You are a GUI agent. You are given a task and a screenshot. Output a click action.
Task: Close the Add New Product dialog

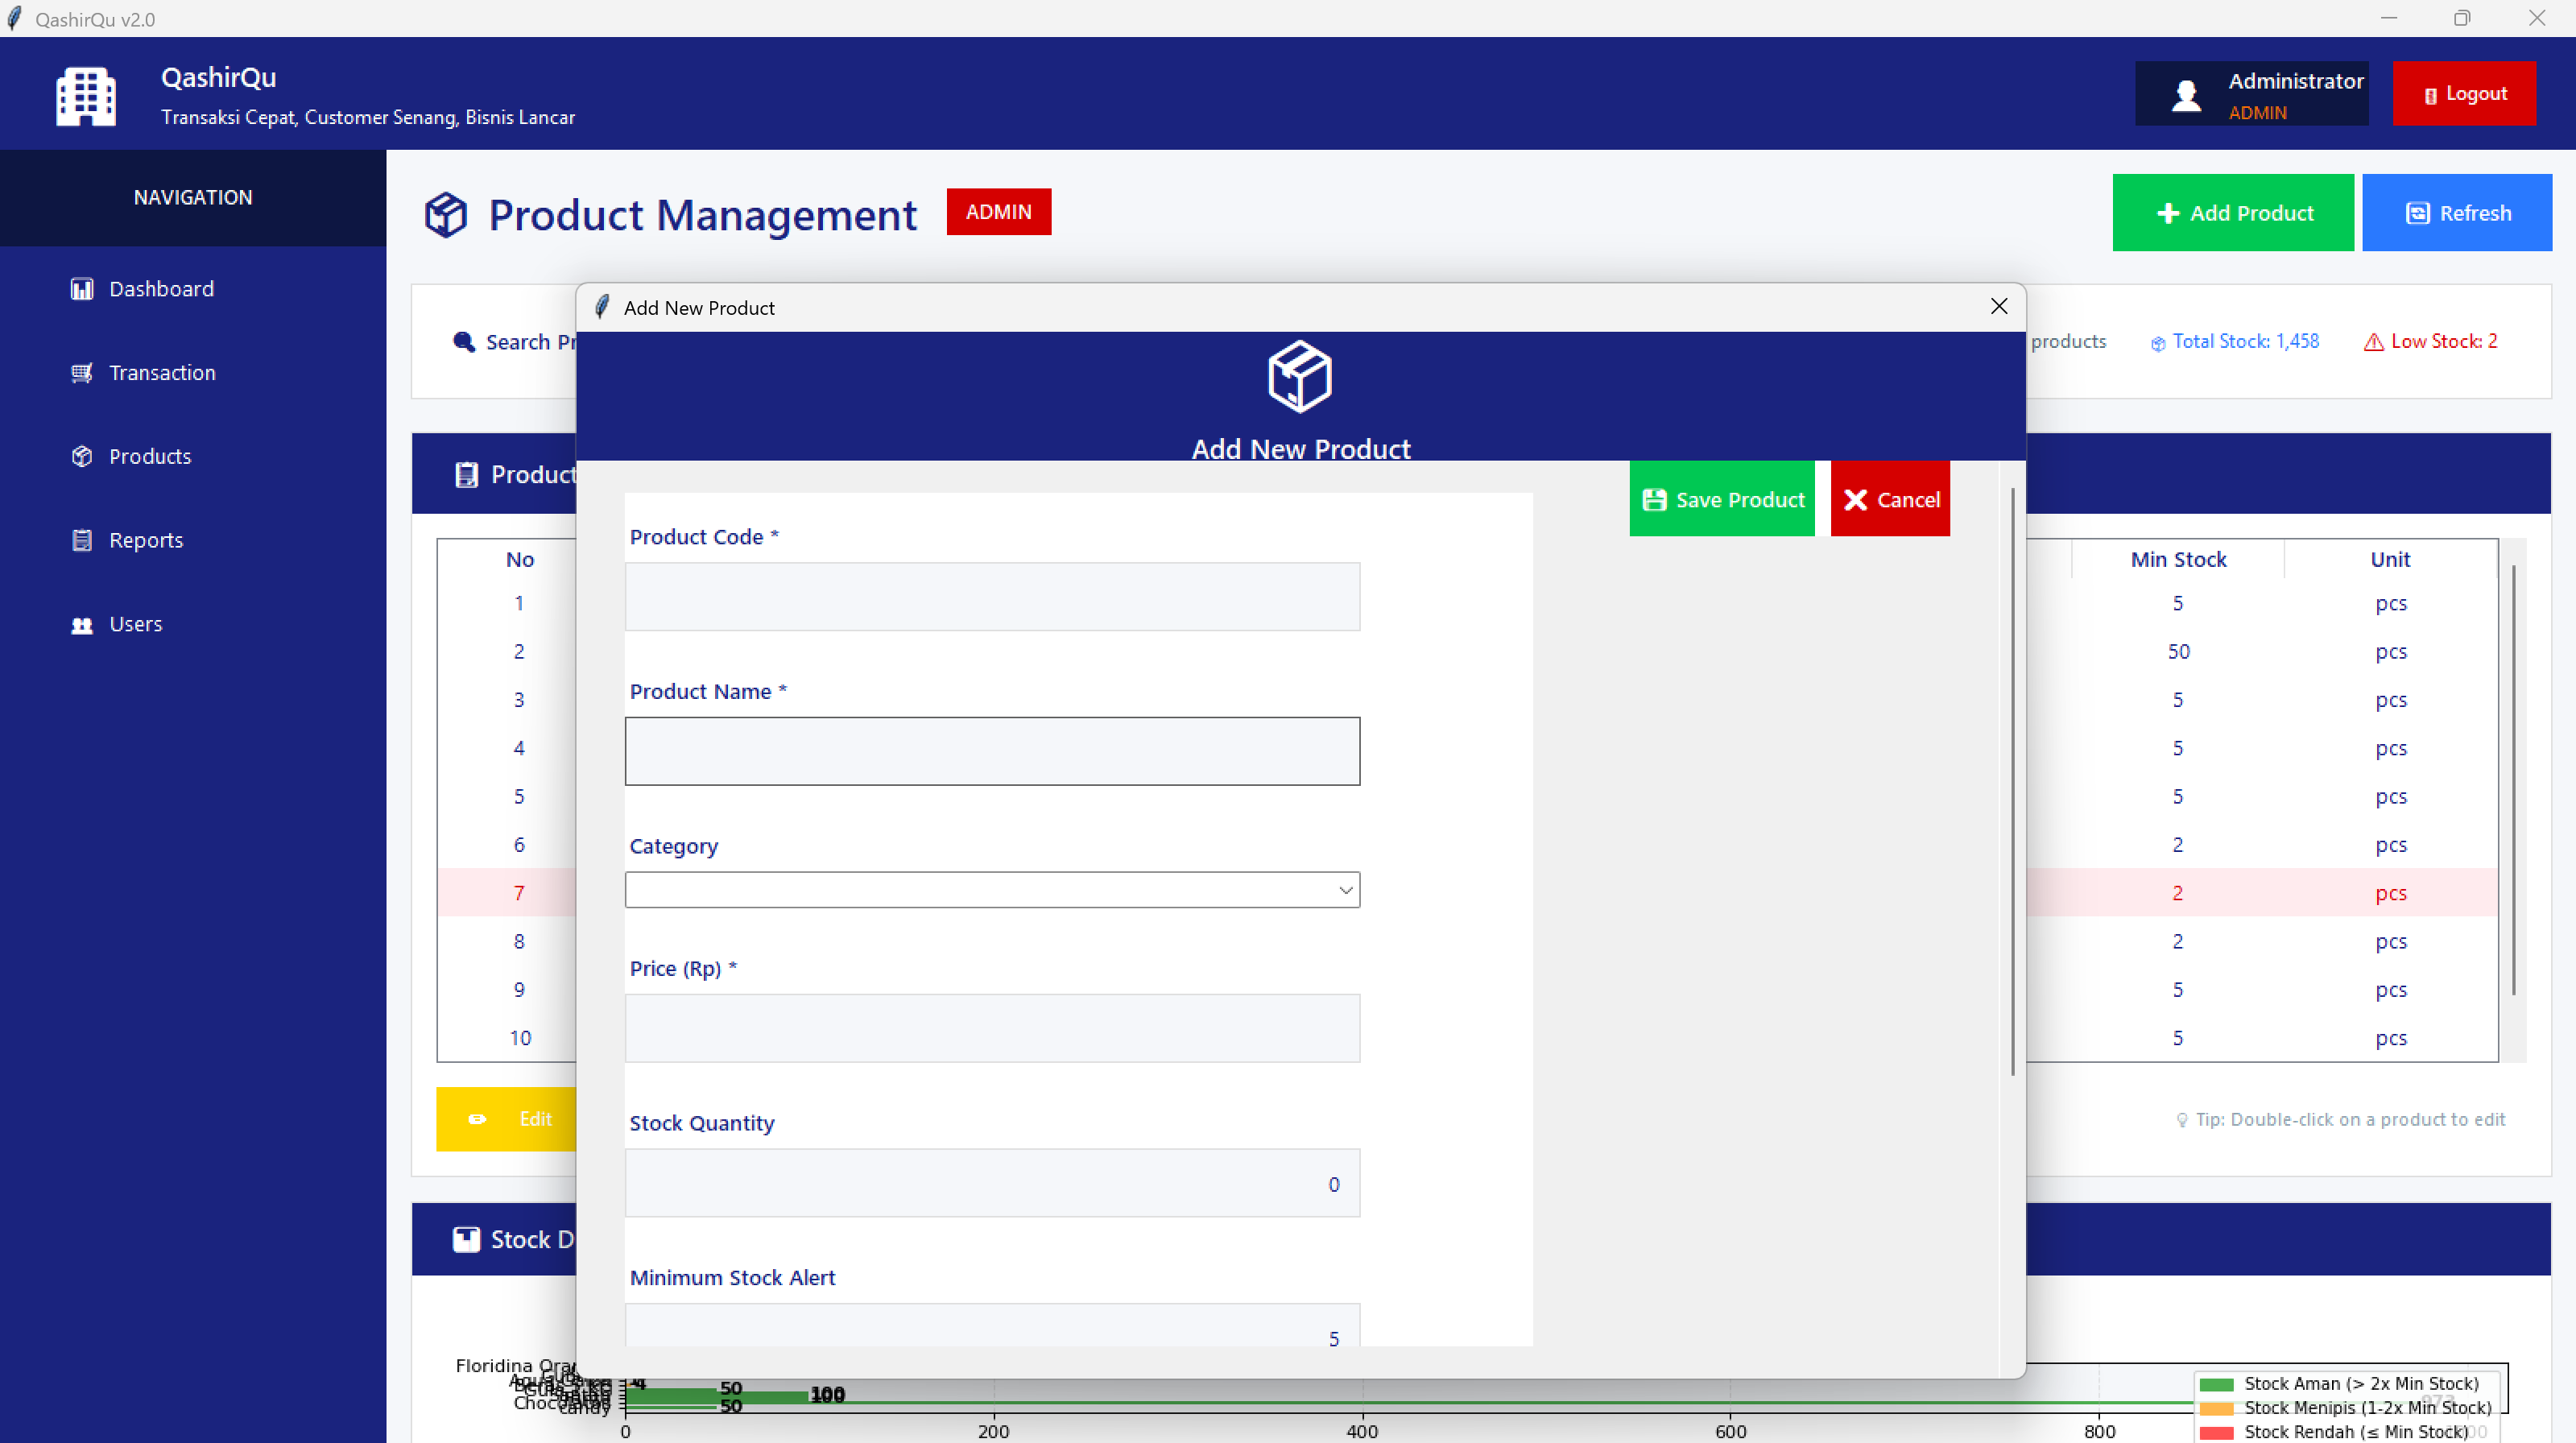[x=1998, y=307]
